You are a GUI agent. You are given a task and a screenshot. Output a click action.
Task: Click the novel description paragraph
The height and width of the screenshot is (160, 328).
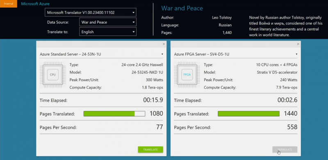(285, 26)
